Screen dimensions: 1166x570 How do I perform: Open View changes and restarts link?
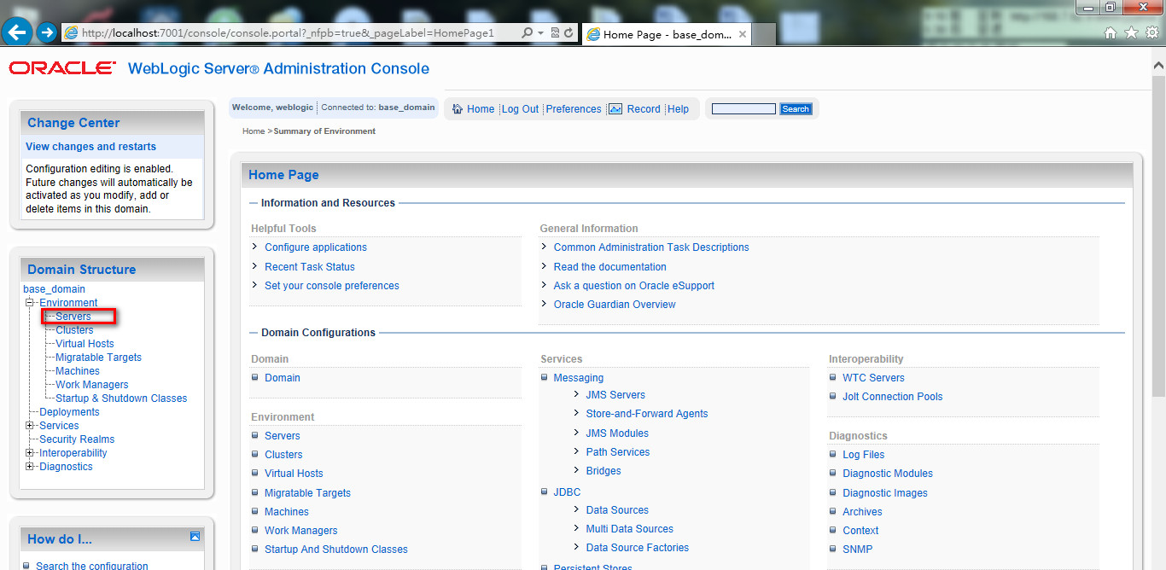(90, 147)
